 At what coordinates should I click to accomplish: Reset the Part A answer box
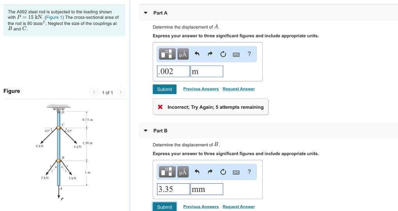pyautogui.click(x=223, y=55)
